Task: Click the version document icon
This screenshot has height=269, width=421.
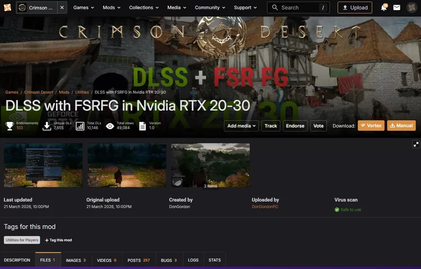Action: point(143,126)
